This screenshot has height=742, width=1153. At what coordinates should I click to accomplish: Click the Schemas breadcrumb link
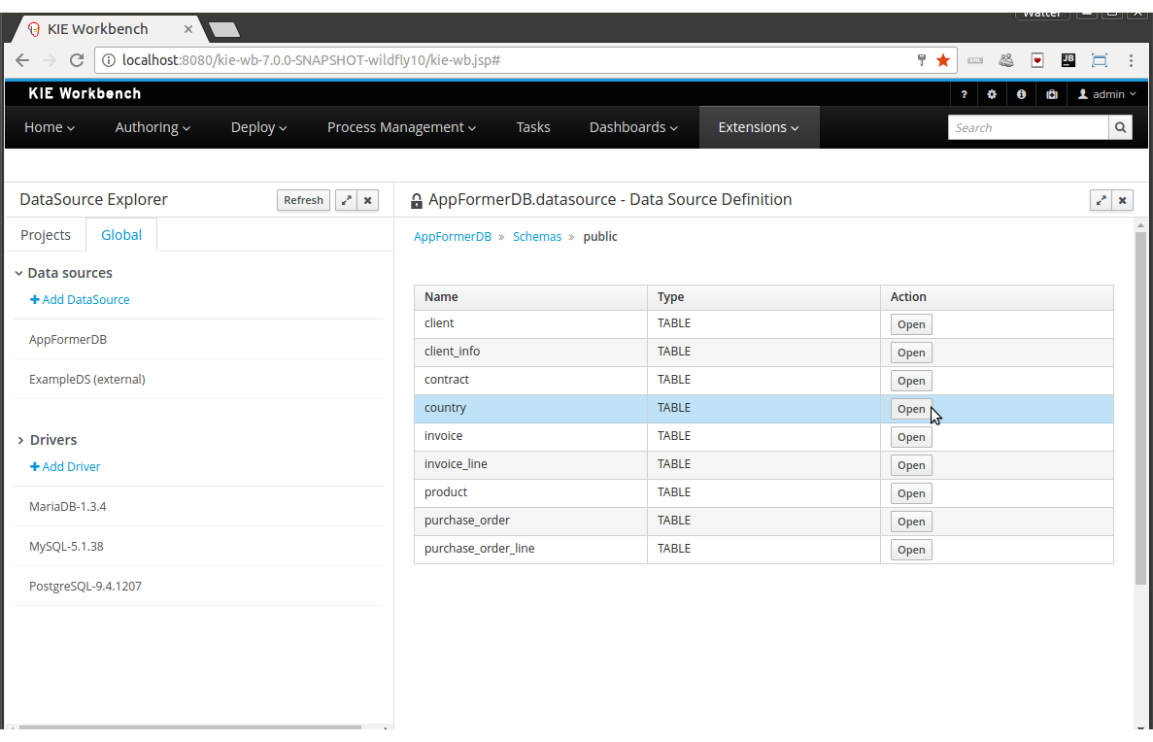(x=537, y=237)
